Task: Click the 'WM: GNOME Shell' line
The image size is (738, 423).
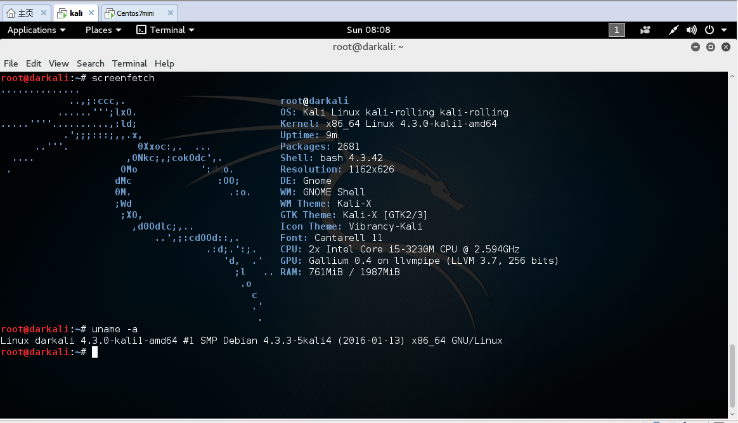Action: 323,192
